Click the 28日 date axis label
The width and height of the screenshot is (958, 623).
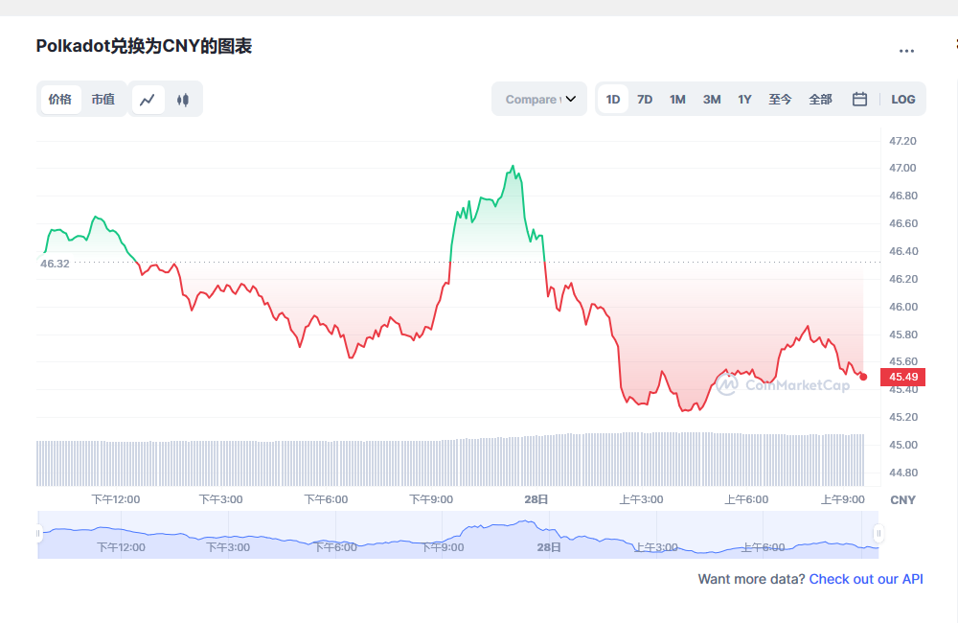(536, 499)
